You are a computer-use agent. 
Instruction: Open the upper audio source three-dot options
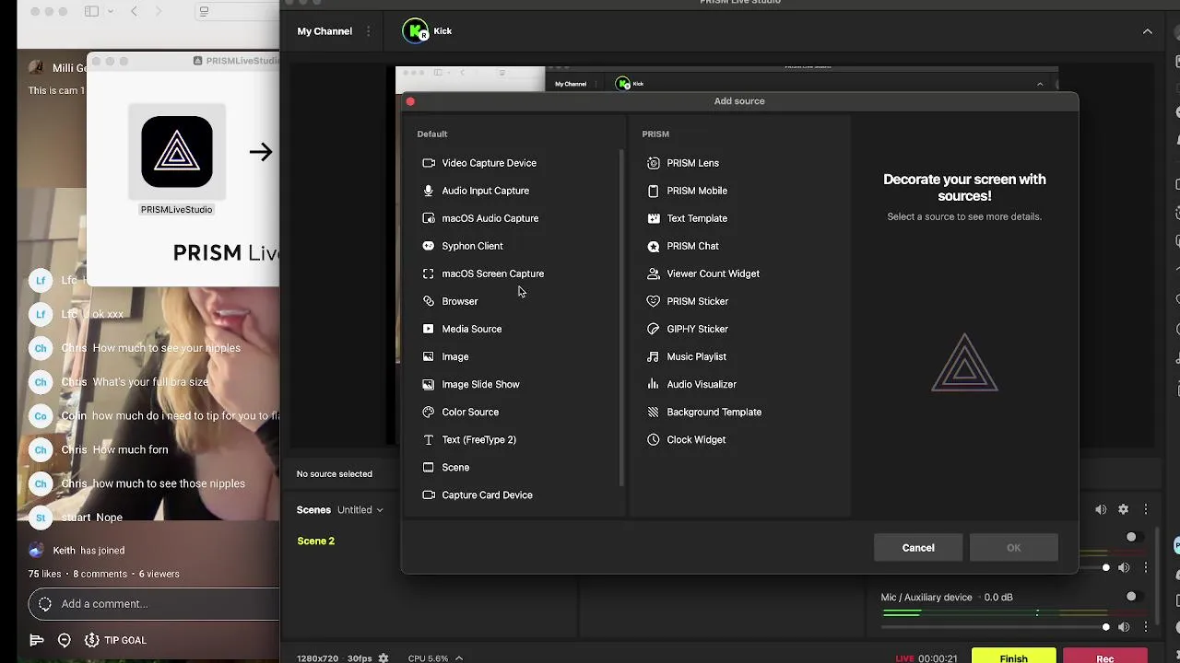[x=1146, y=567]
